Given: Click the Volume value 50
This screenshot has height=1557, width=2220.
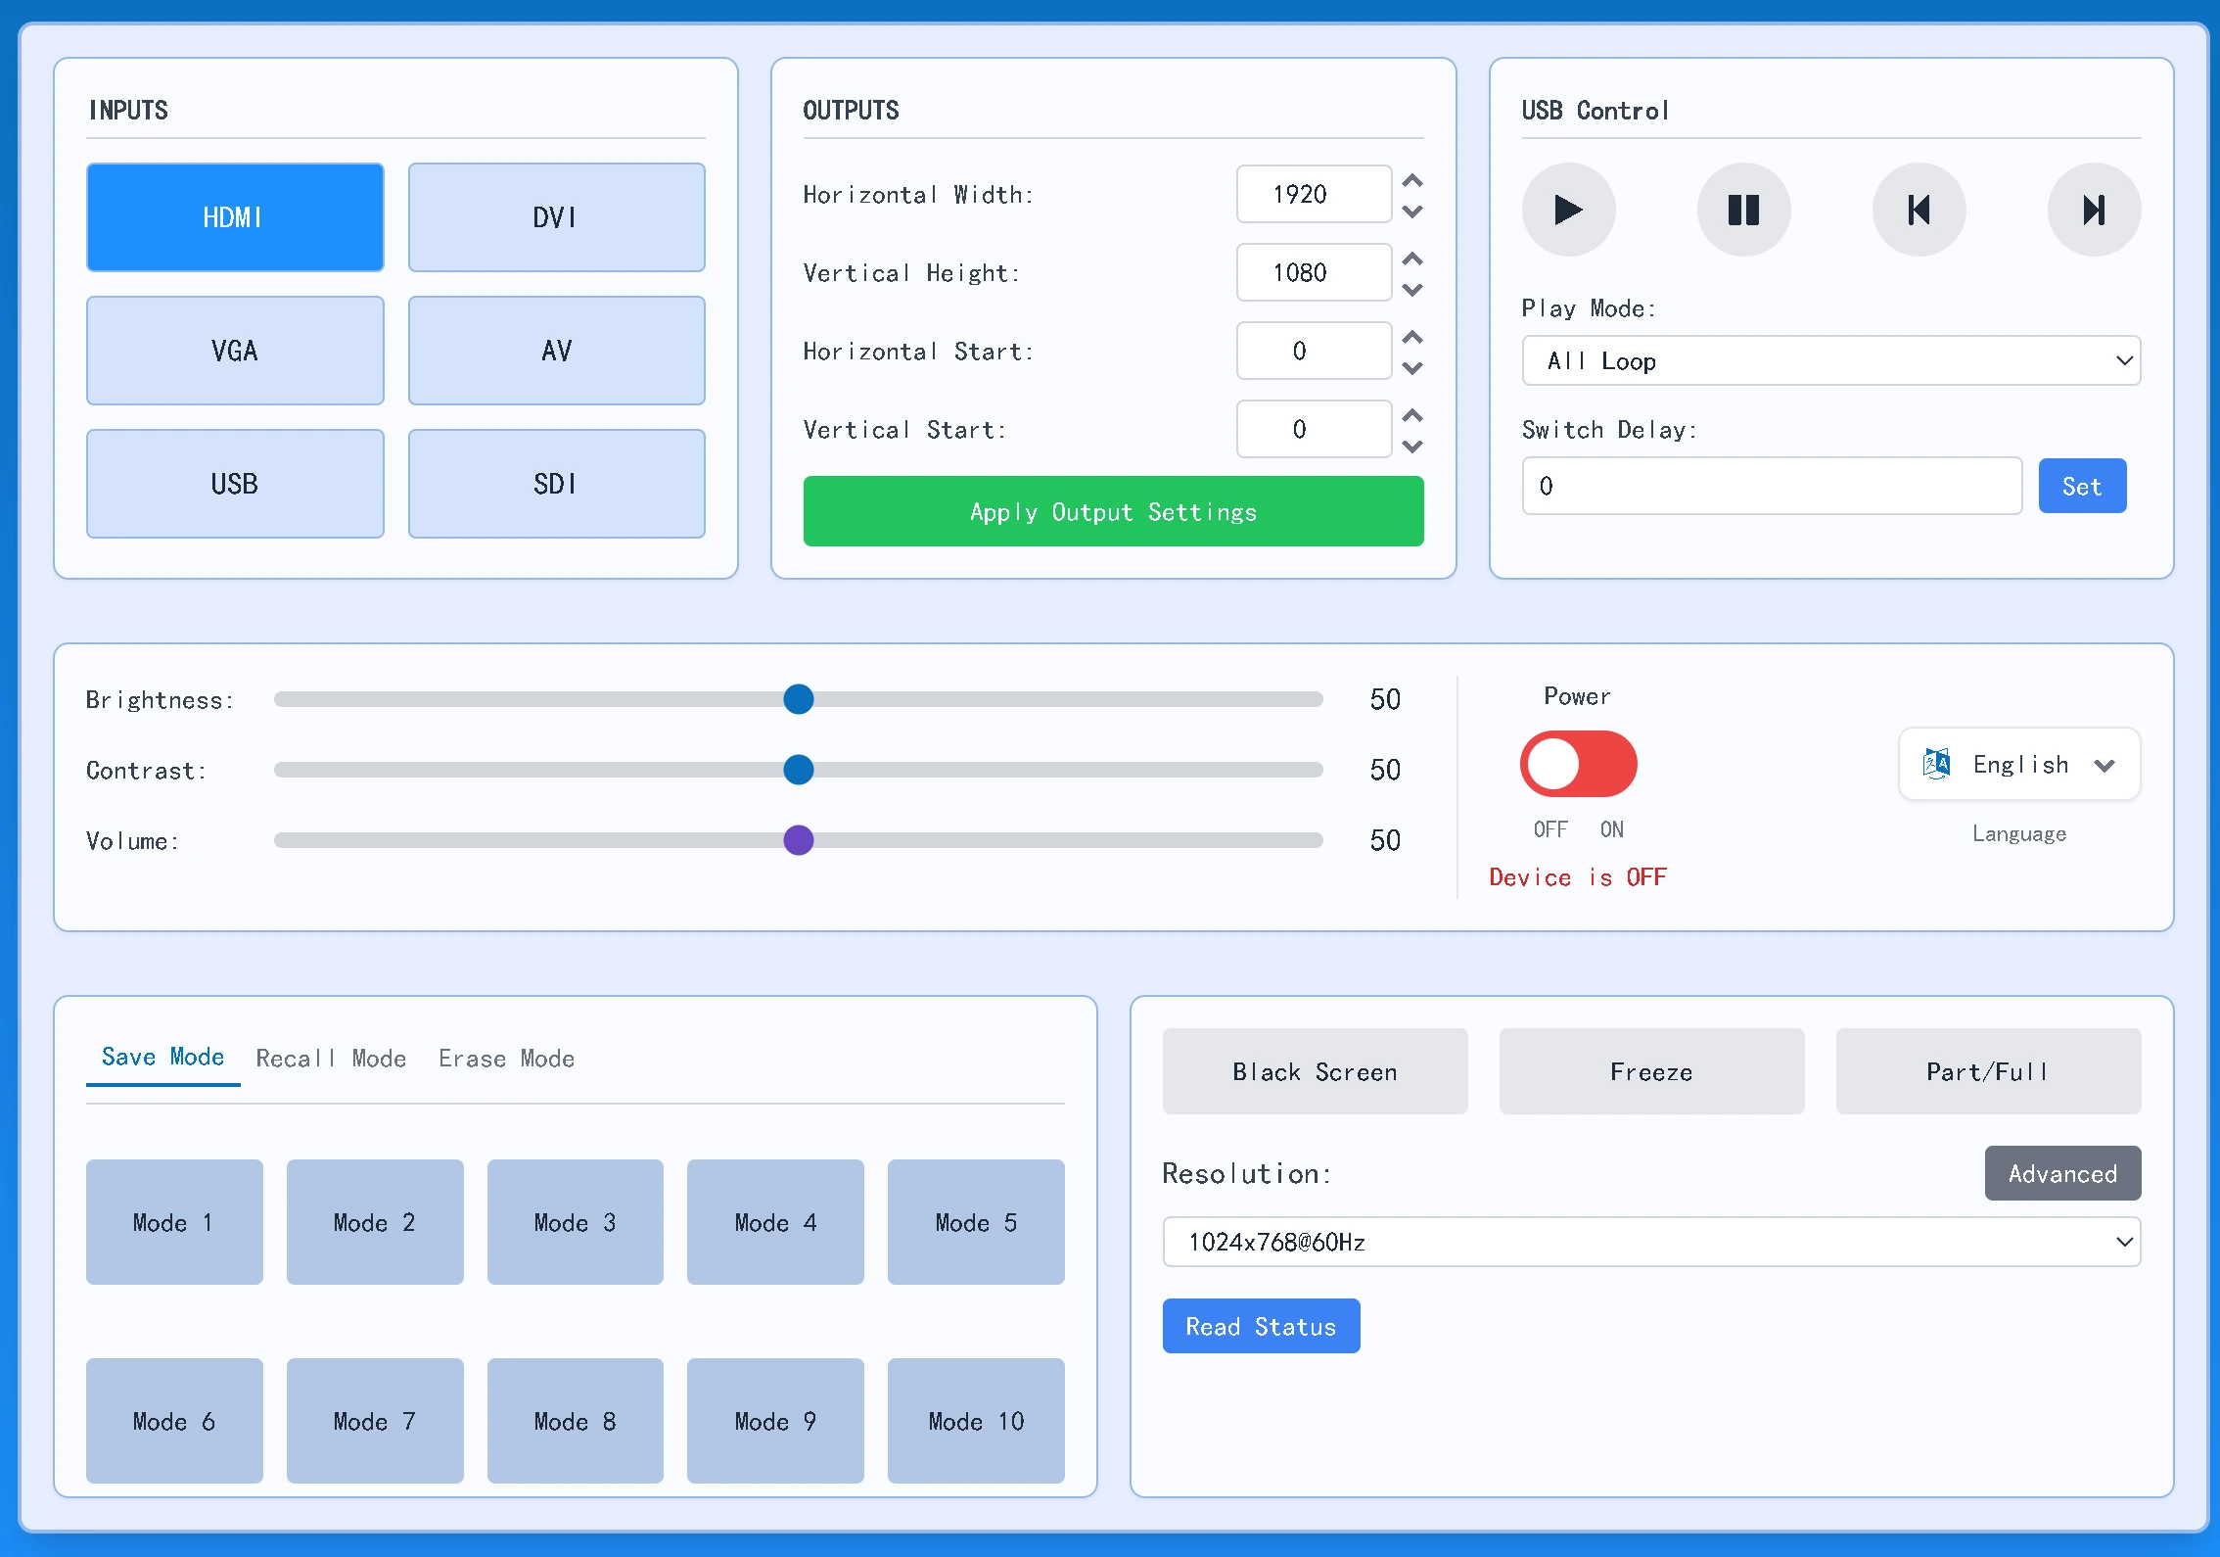Looking at the screenshot, I should (x=1385, y=840).
